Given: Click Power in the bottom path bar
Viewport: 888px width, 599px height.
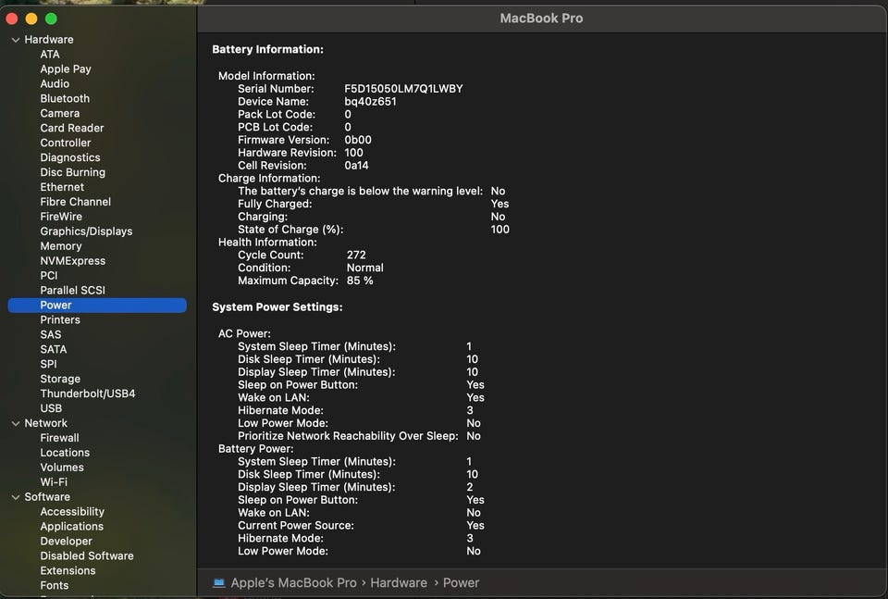Looking at the screenshot, I should point(461,582).
